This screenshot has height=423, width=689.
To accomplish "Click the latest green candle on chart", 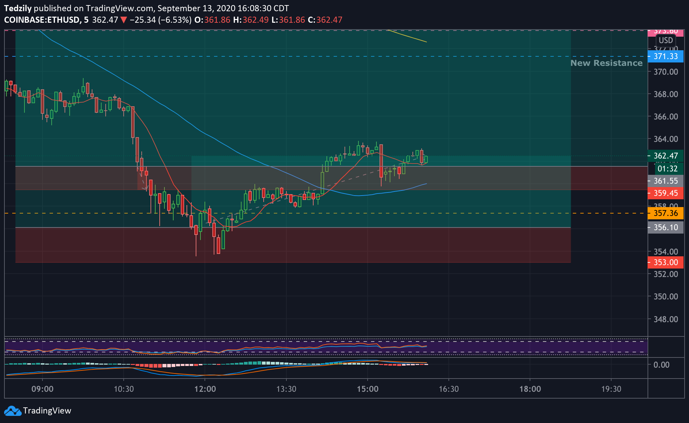I will point(426,159).
